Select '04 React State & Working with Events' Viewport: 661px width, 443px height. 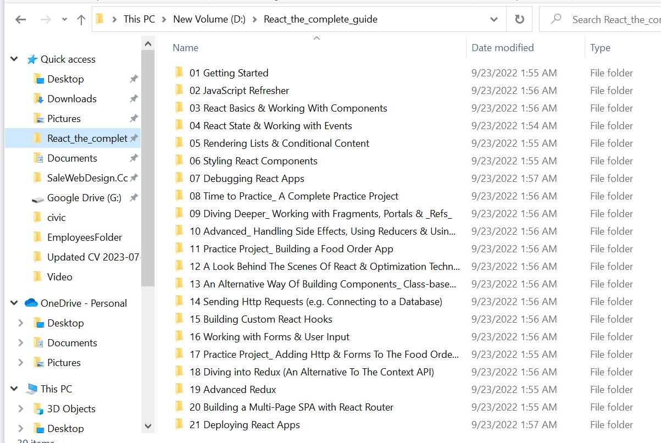[x=271, y=126]
